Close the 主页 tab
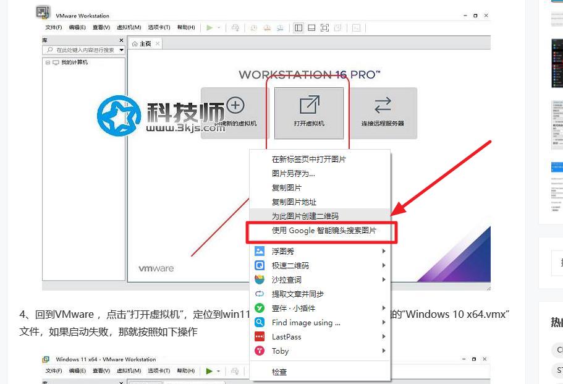Screen dimensions: 563x384 [x=157, y=44]
